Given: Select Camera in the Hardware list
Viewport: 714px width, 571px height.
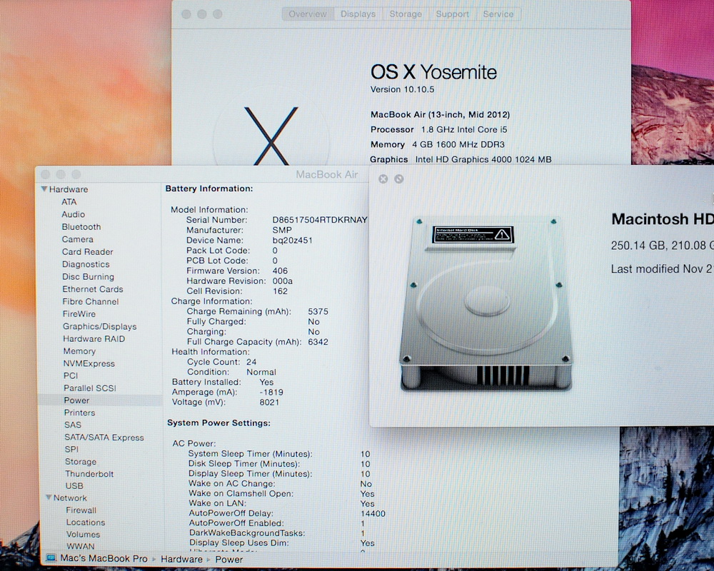Looking at the screenshot, I should tap(77, 239).
